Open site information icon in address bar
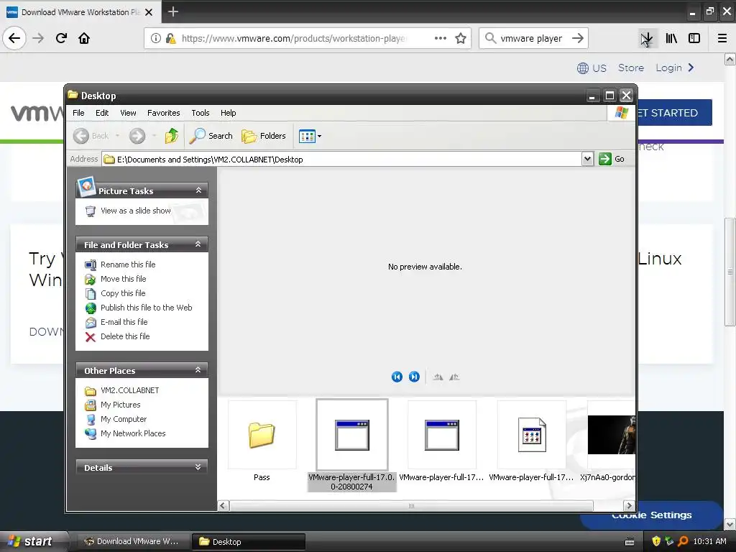This screenshot has height=552, width=736. (x=156, y=38)
